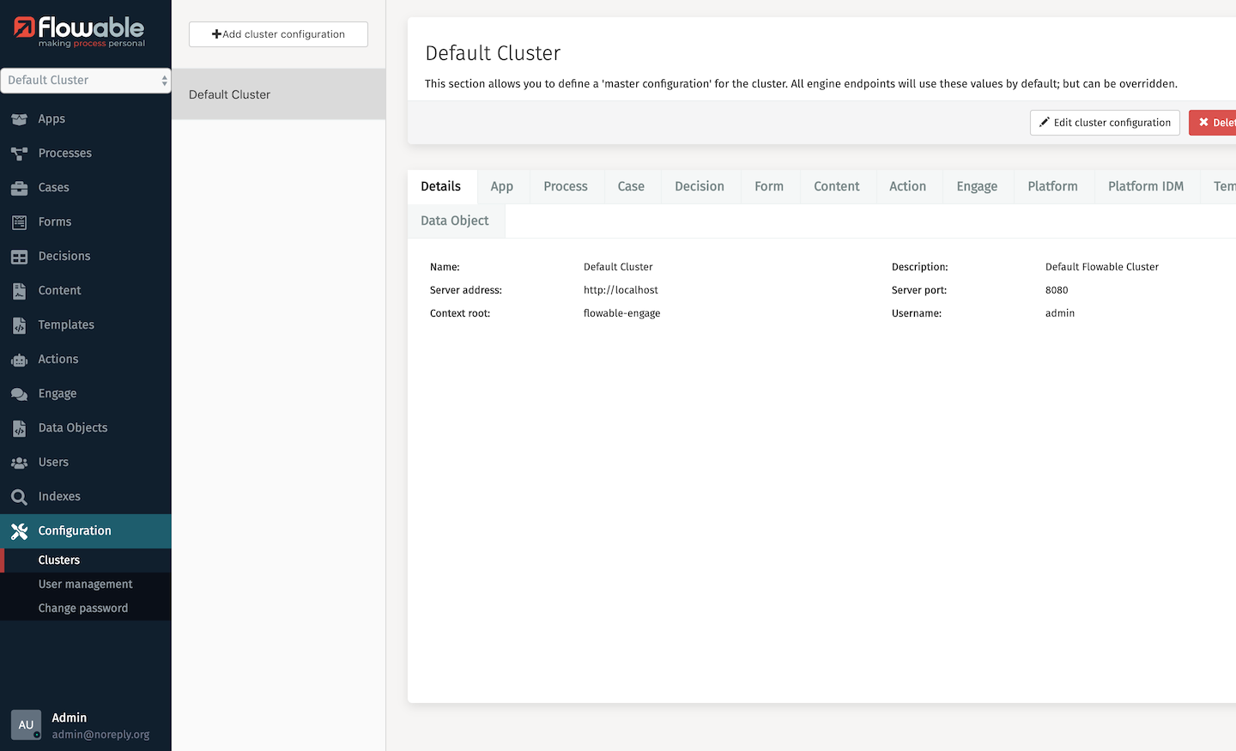Screen dimensions: 1236x751
Task: Open Edit cluster configuration
Action: coord(1105,122)
